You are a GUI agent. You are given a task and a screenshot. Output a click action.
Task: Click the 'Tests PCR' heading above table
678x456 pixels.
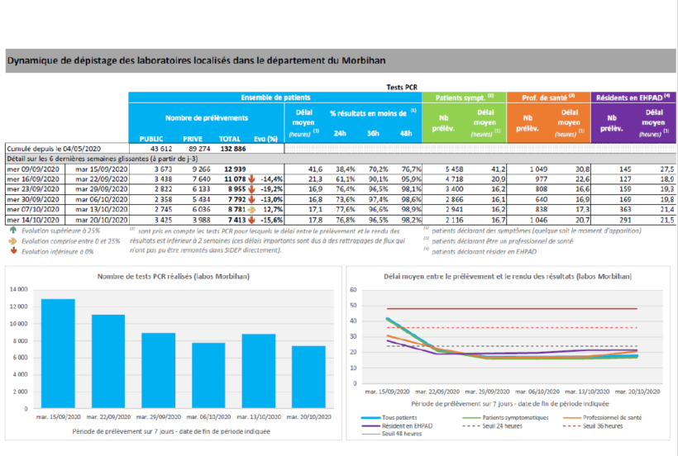tap(402, 88)
